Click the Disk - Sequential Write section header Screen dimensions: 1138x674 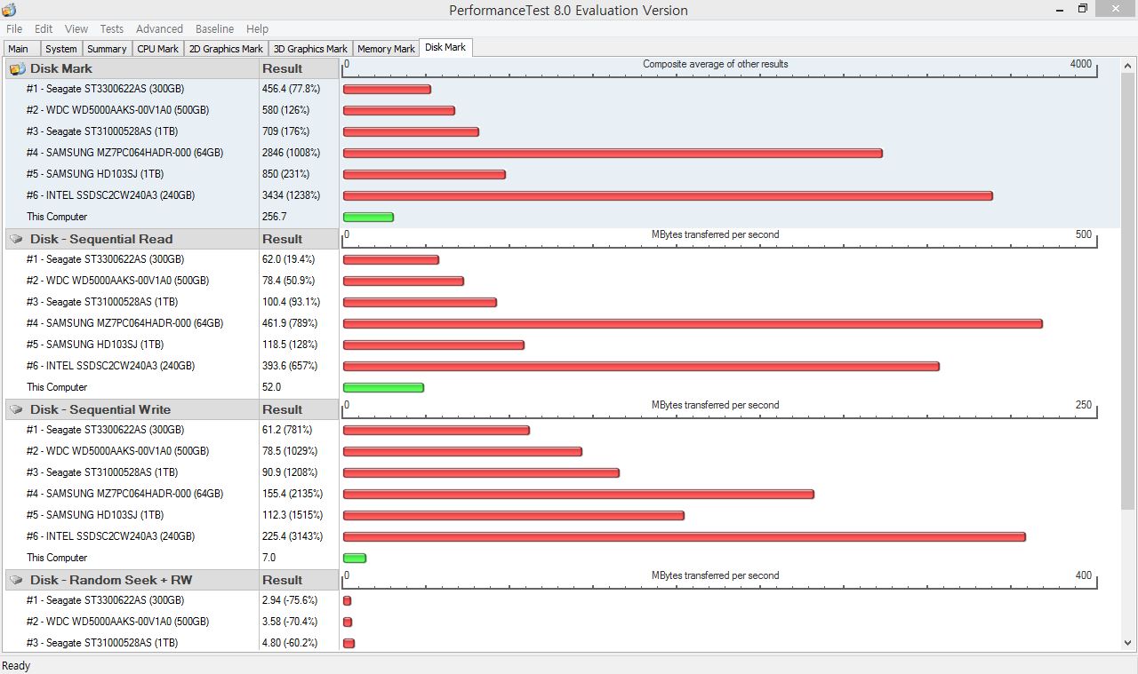pyautogui.click(x=132, y=409)
